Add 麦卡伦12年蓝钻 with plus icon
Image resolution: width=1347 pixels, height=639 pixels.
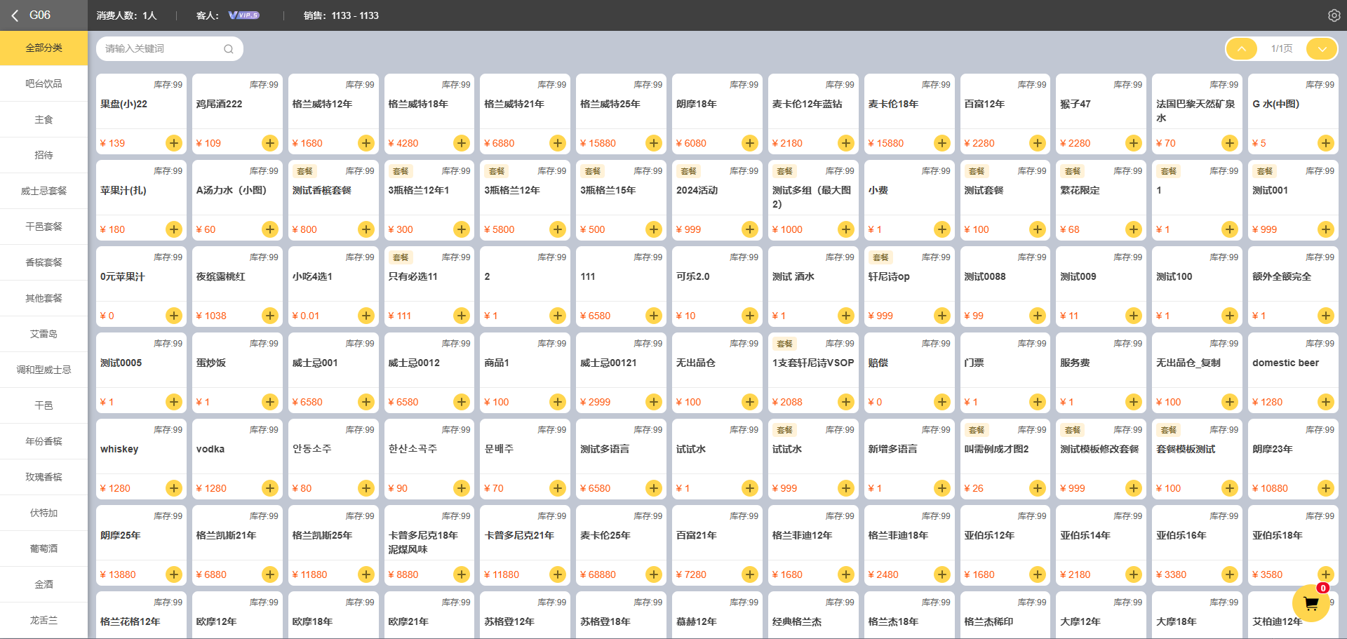(846, 143)
